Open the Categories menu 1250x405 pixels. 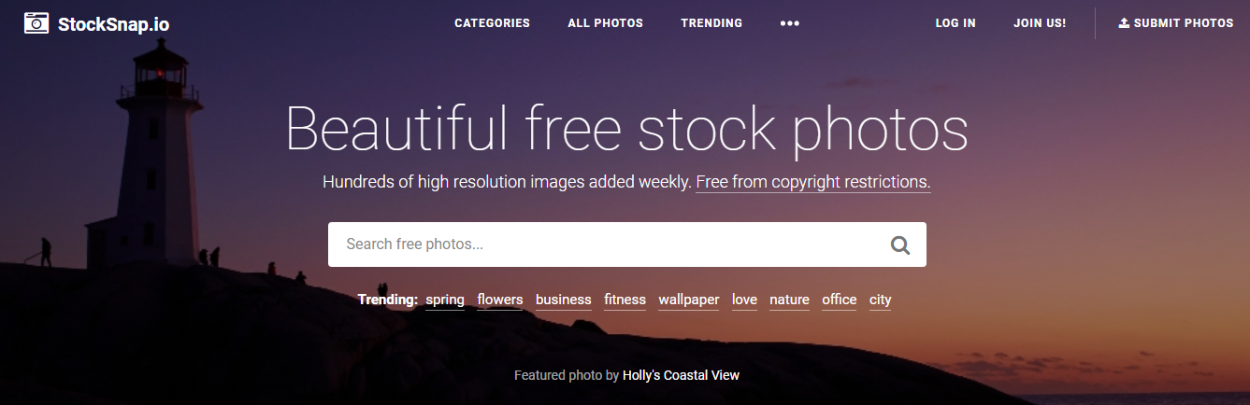(492, 23)
